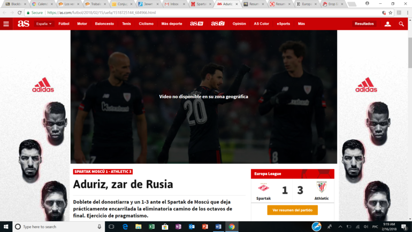Screen dimensions: 412x232
Task: Bookmark this page with the star icon
Action: pyautogui.click(x=391, y=13)
